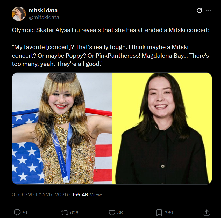Click the "mitski data" display name
Viewport: 221px width, 218px height.
pyautogui.click(x=43, y=11)
